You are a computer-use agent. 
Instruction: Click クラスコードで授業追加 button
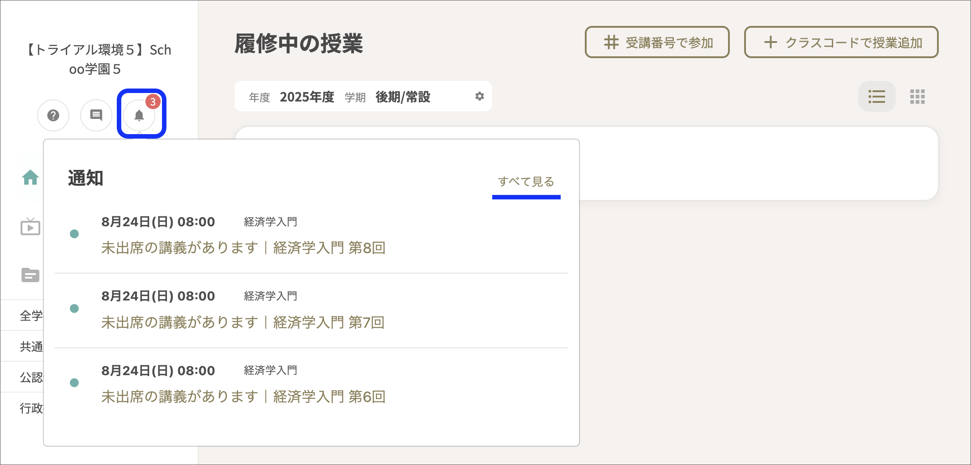point(841,42)
